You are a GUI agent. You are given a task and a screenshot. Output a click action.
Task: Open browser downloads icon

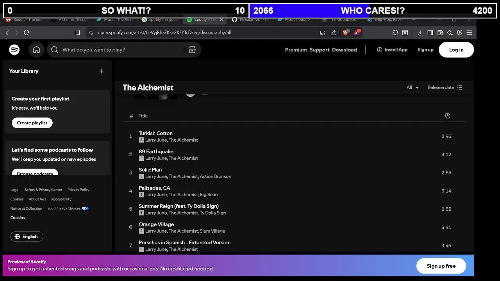pos(421,33)
